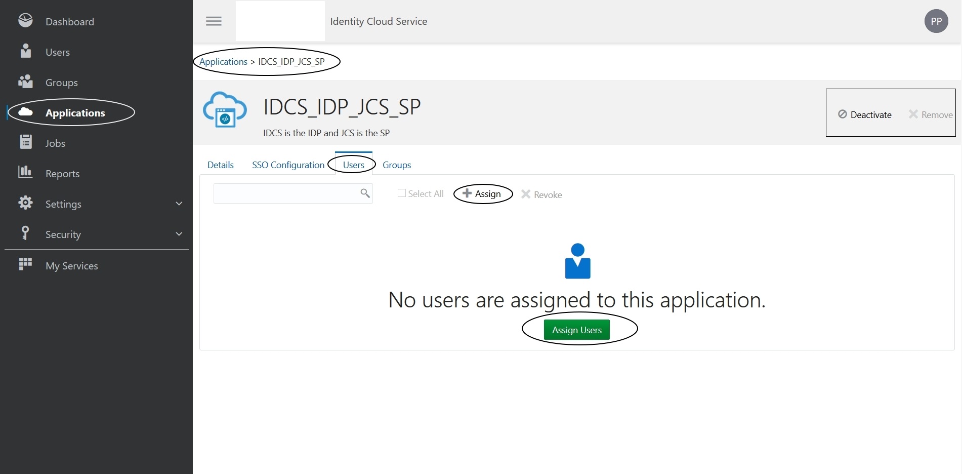962x474 pixels.
Task: Click the Security label in the sidebar
Action: point(63,234)
